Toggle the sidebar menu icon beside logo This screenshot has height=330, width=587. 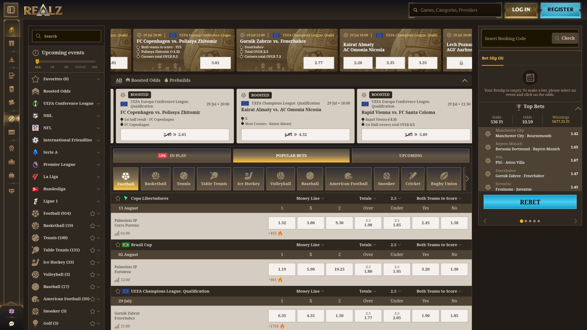tap(11, 10)
